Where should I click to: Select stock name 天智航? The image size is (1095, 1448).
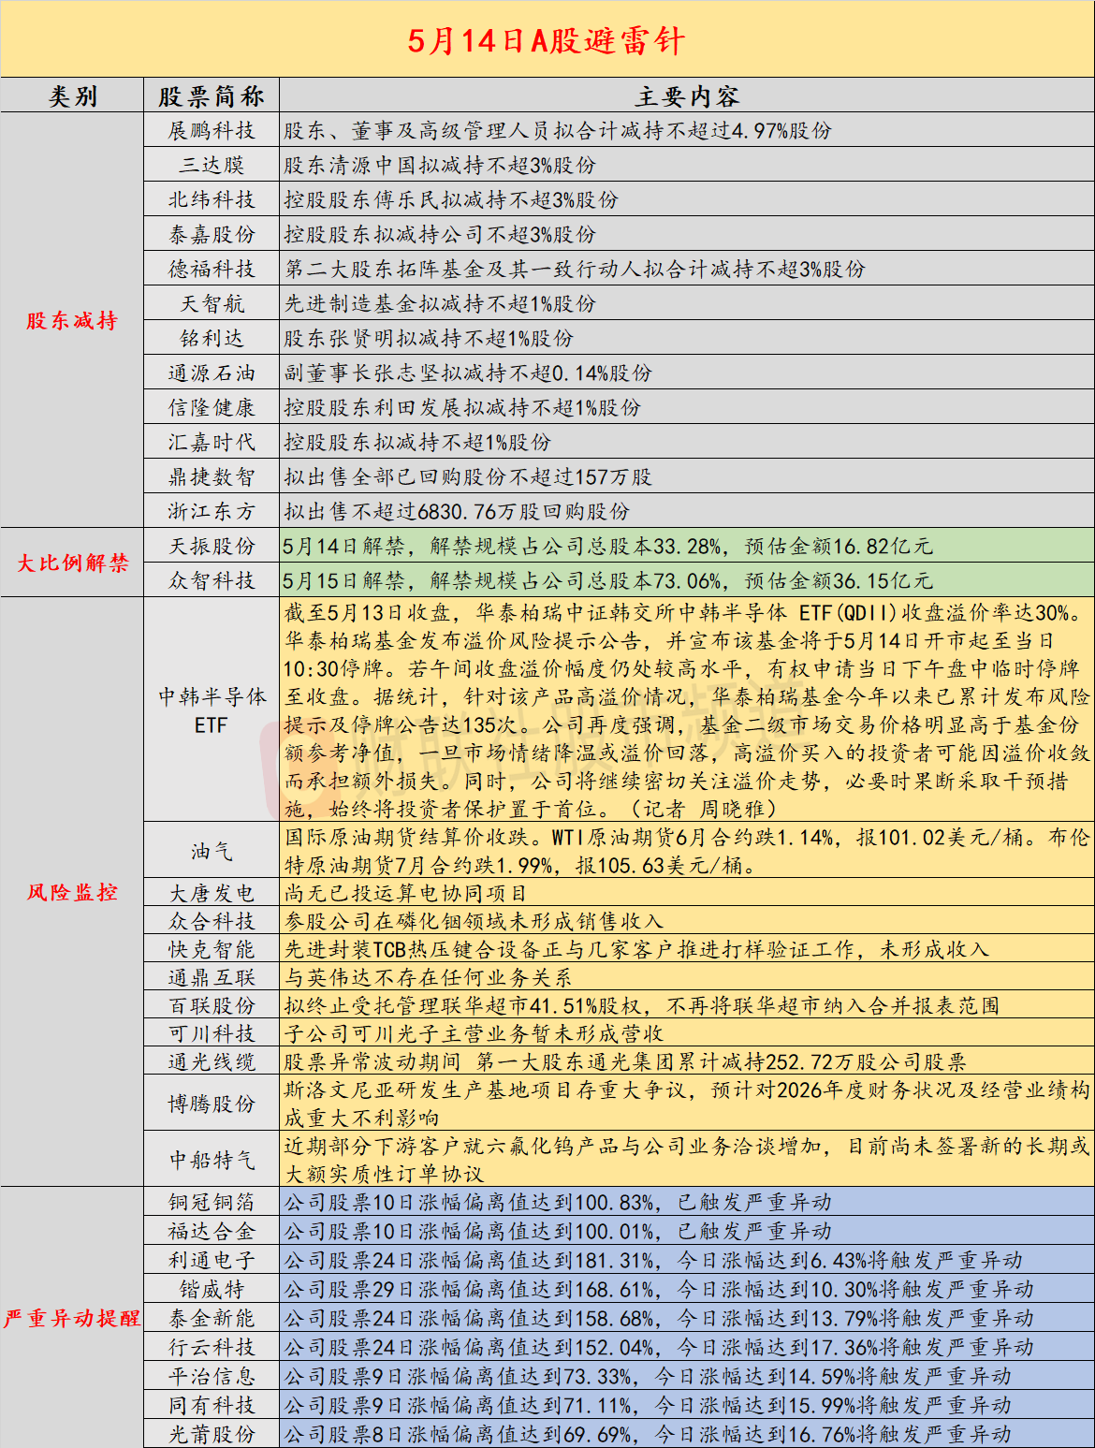212,303
